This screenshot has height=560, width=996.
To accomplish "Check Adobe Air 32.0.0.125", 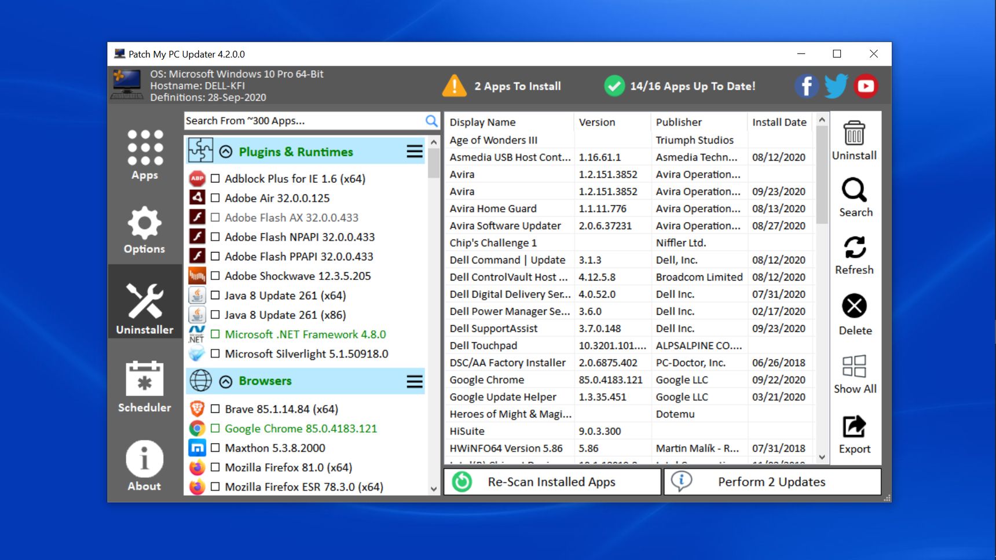I will pyautogui.click(x=215, y=198).
